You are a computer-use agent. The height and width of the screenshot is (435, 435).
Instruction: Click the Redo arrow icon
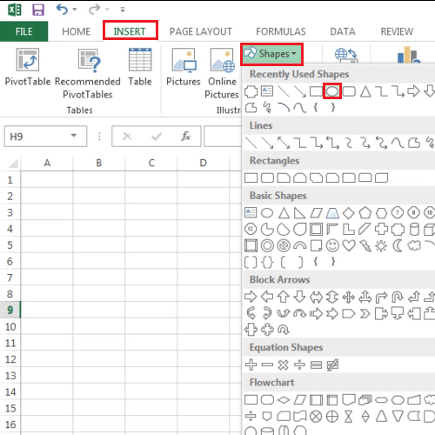94,10
